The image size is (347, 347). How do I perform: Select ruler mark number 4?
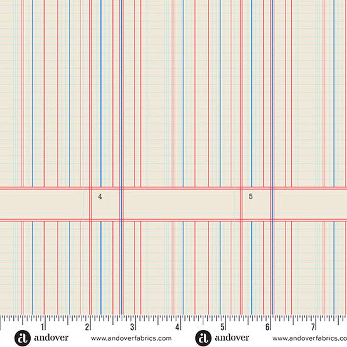pos(177,327)
